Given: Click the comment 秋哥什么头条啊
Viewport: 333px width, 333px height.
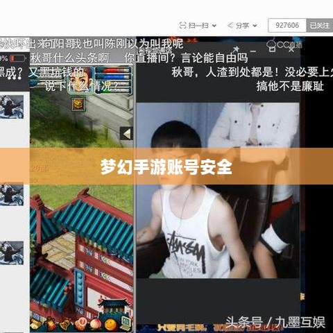Looking at the screenshot, I should click(x=69, y=58).
